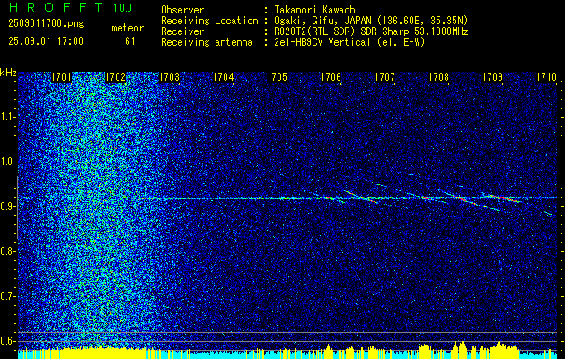Click the meteor label

(128, 28)
